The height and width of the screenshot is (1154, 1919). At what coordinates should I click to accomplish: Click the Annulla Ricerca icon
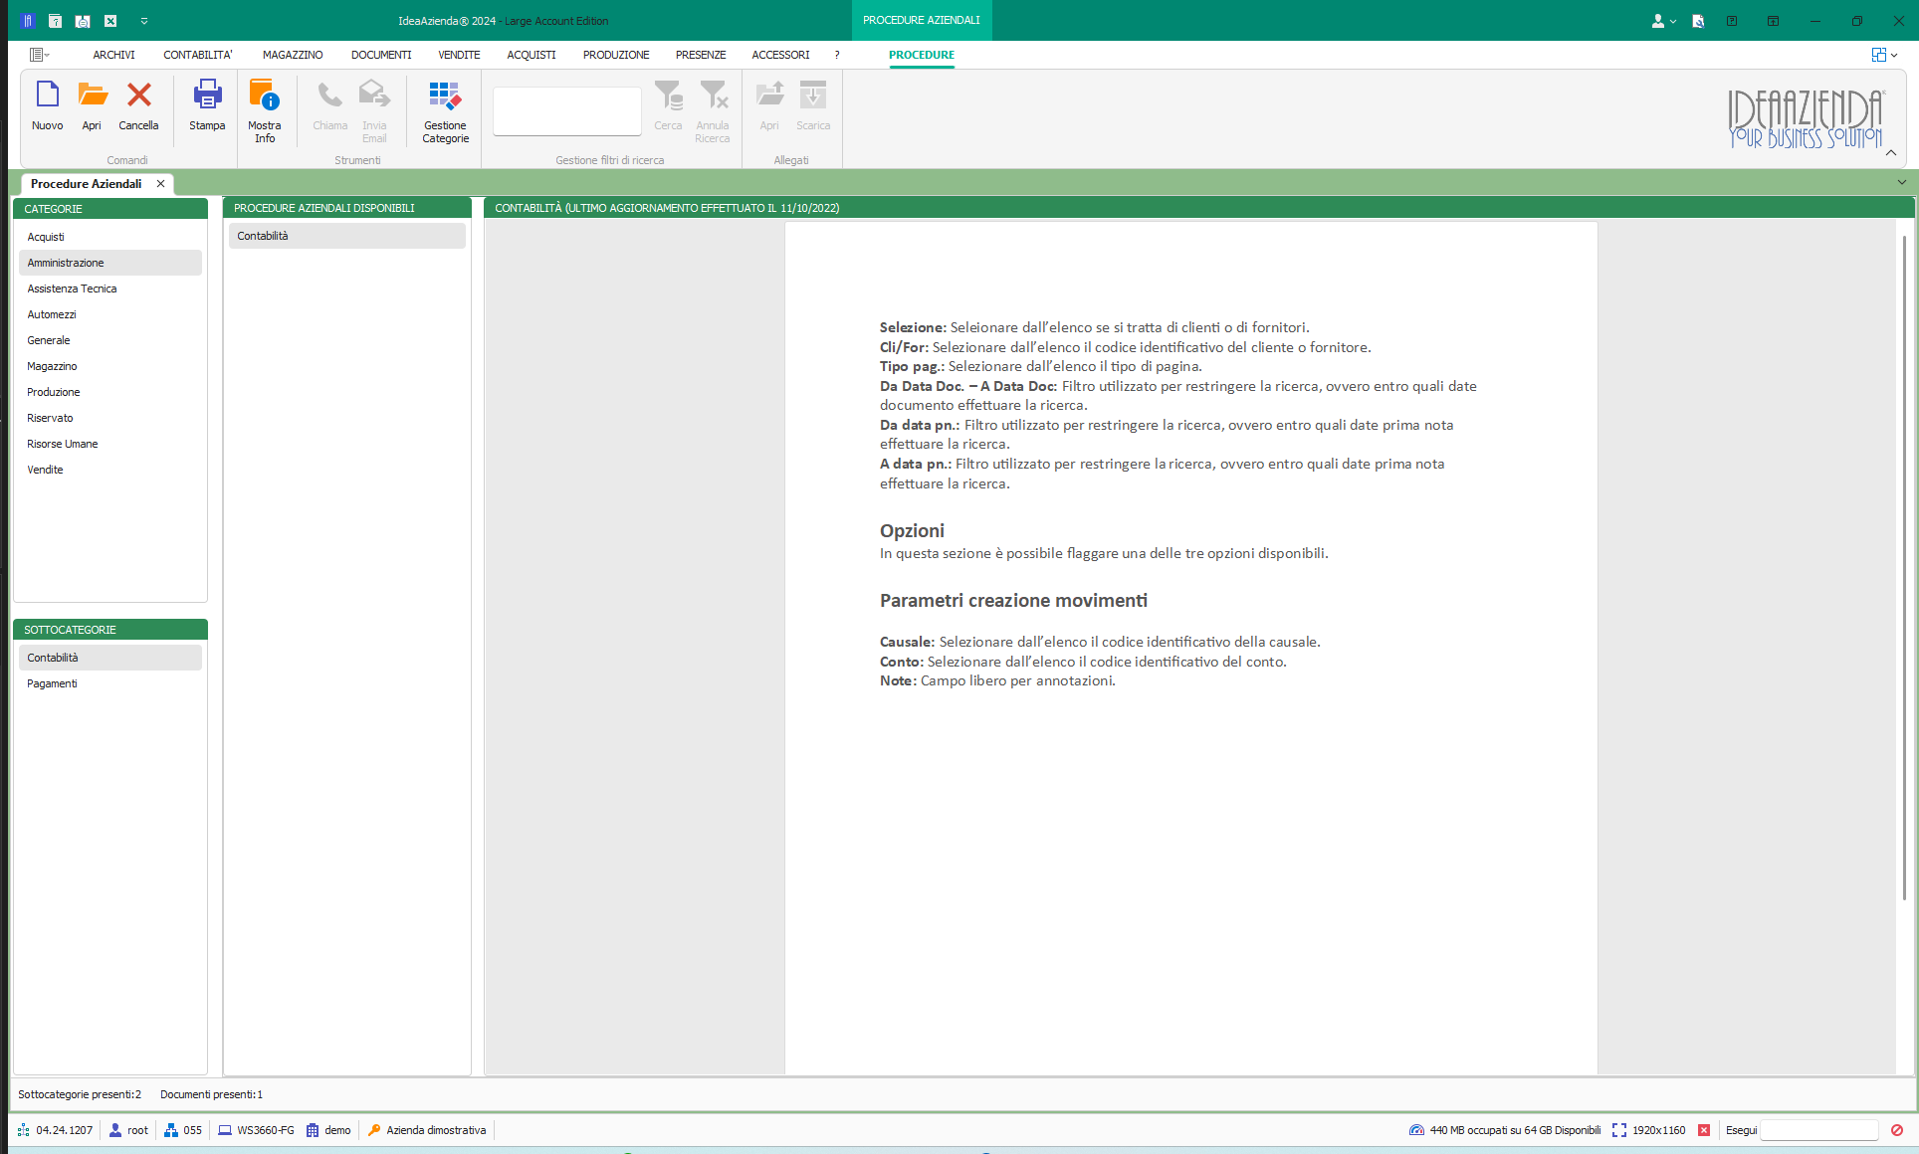[713, 95]
